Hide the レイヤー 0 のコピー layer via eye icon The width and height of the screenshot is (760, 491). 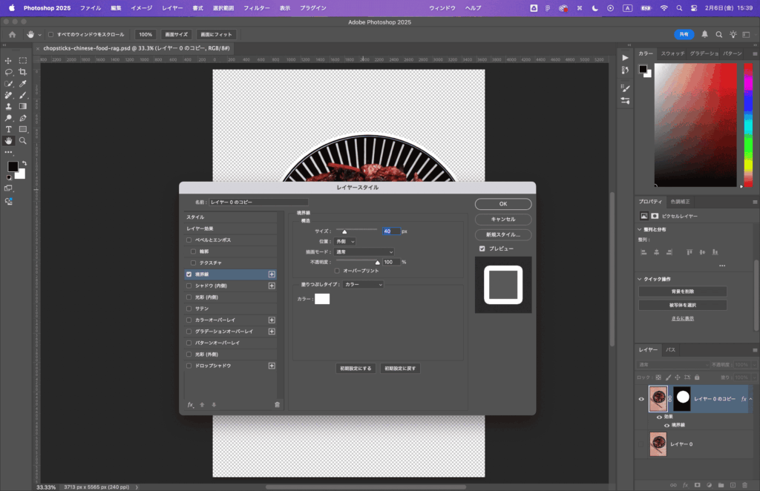pyautogui.click(x=641, y=398)
